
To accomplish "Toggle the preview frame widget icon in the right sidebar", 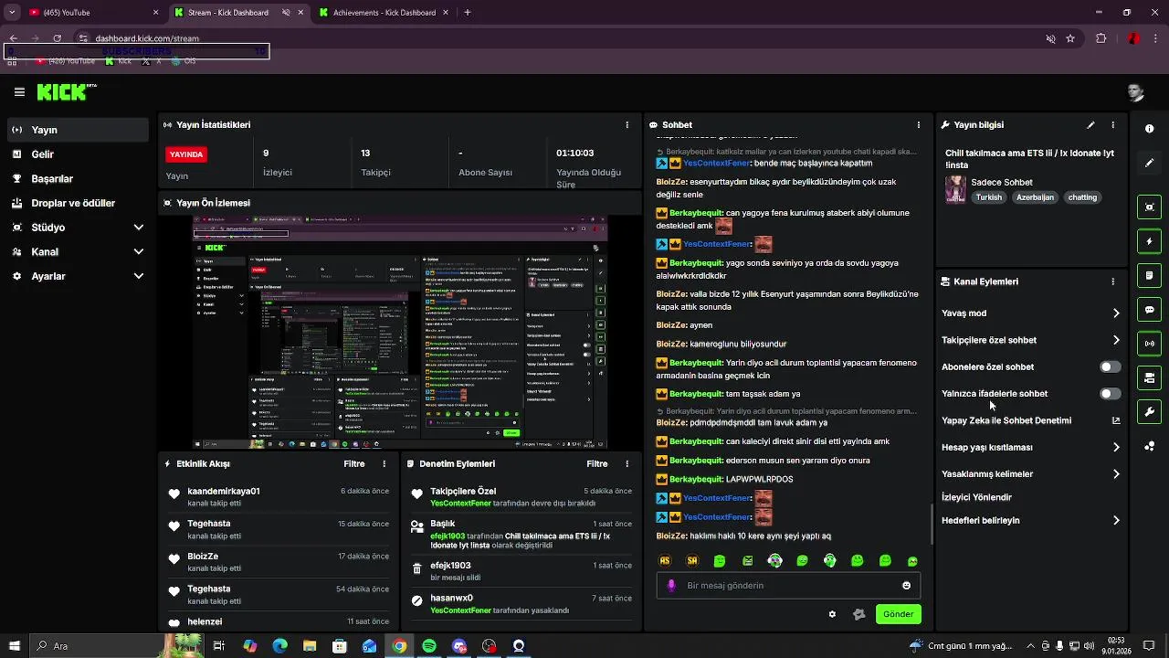I will pyautogui.click(x=1149, y=207).
